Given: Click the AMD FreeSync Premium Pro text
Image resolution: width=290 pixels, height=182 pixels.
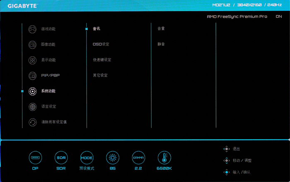Looking at the screenshot, I should (x=237, y=17).
